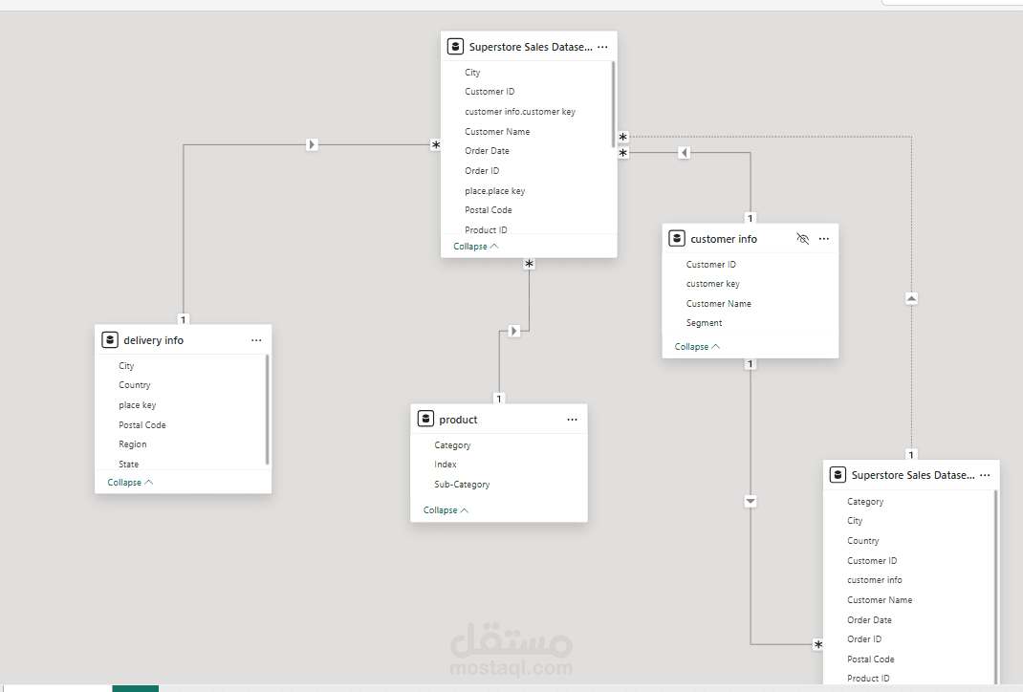
Task: Click the table icon on the delivery info header
Action: [x=108, y=339]
